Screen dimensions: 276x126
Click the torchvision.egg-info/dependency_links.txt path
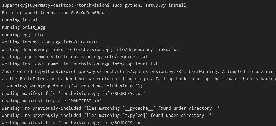pyautogui.click(x=126, y=49)
